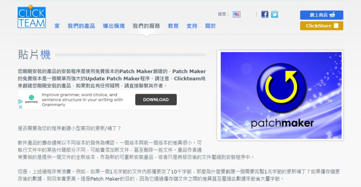Open the 我們的產品 menu

pos(81,26)
